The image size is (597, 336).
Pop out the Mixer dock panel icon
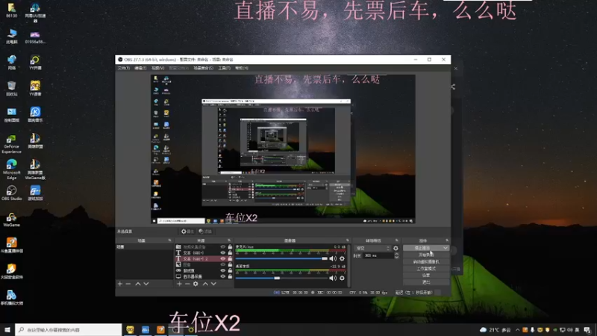pos(348,240)
